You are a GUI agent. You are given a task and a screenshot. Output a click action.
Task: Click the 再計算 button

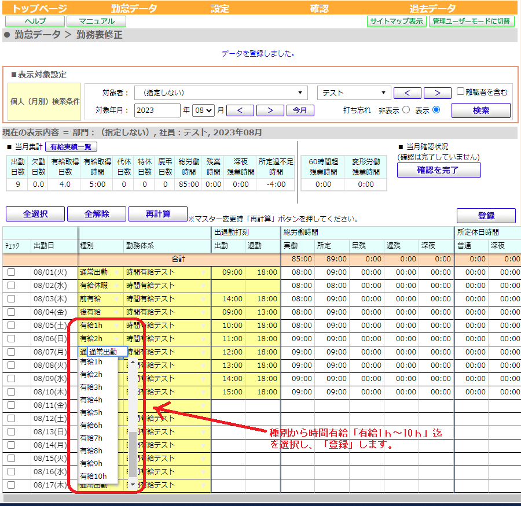click(158, 214)
